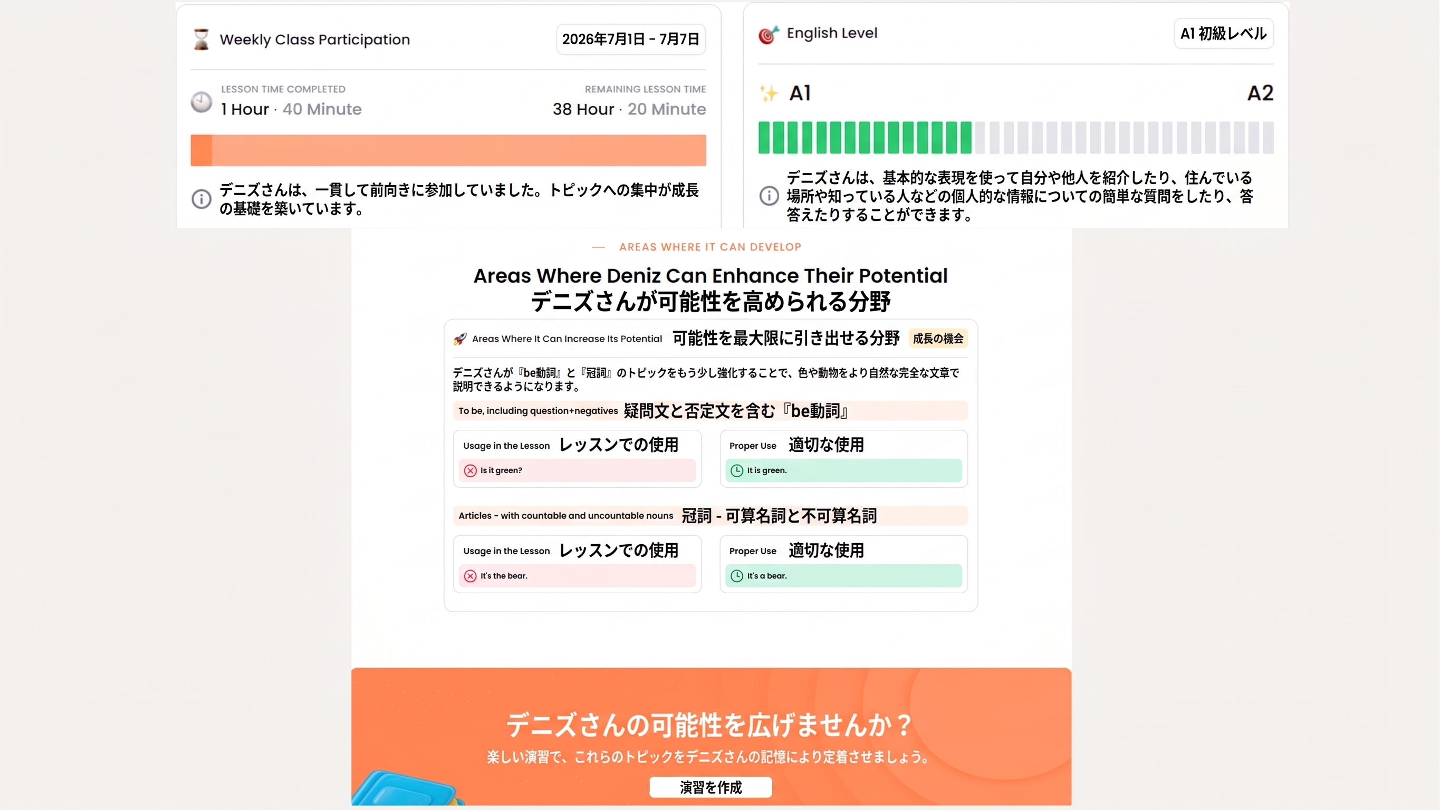
Task: Click the 可能性を最大限に引き出せる分野 card title
Action: (x=786, y=338)
